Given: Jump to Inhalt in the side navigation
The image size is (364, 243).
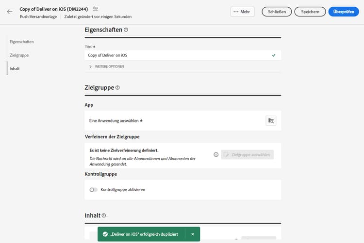Looking at the screenshot, I should point(15,69).
